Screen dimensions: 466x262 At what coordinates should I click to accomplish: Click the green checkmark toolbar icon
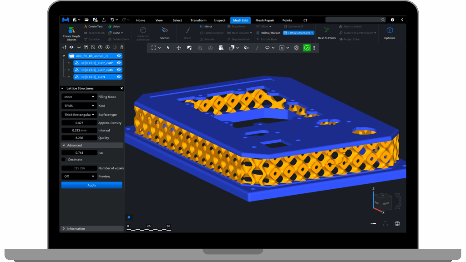click(307, 48)
